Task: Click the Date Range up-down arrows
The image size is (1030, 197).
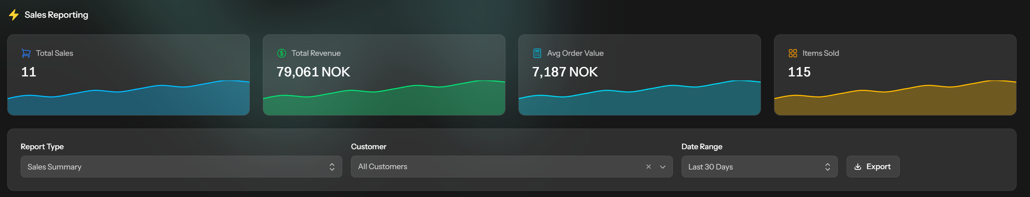Action: coord(827,167)
